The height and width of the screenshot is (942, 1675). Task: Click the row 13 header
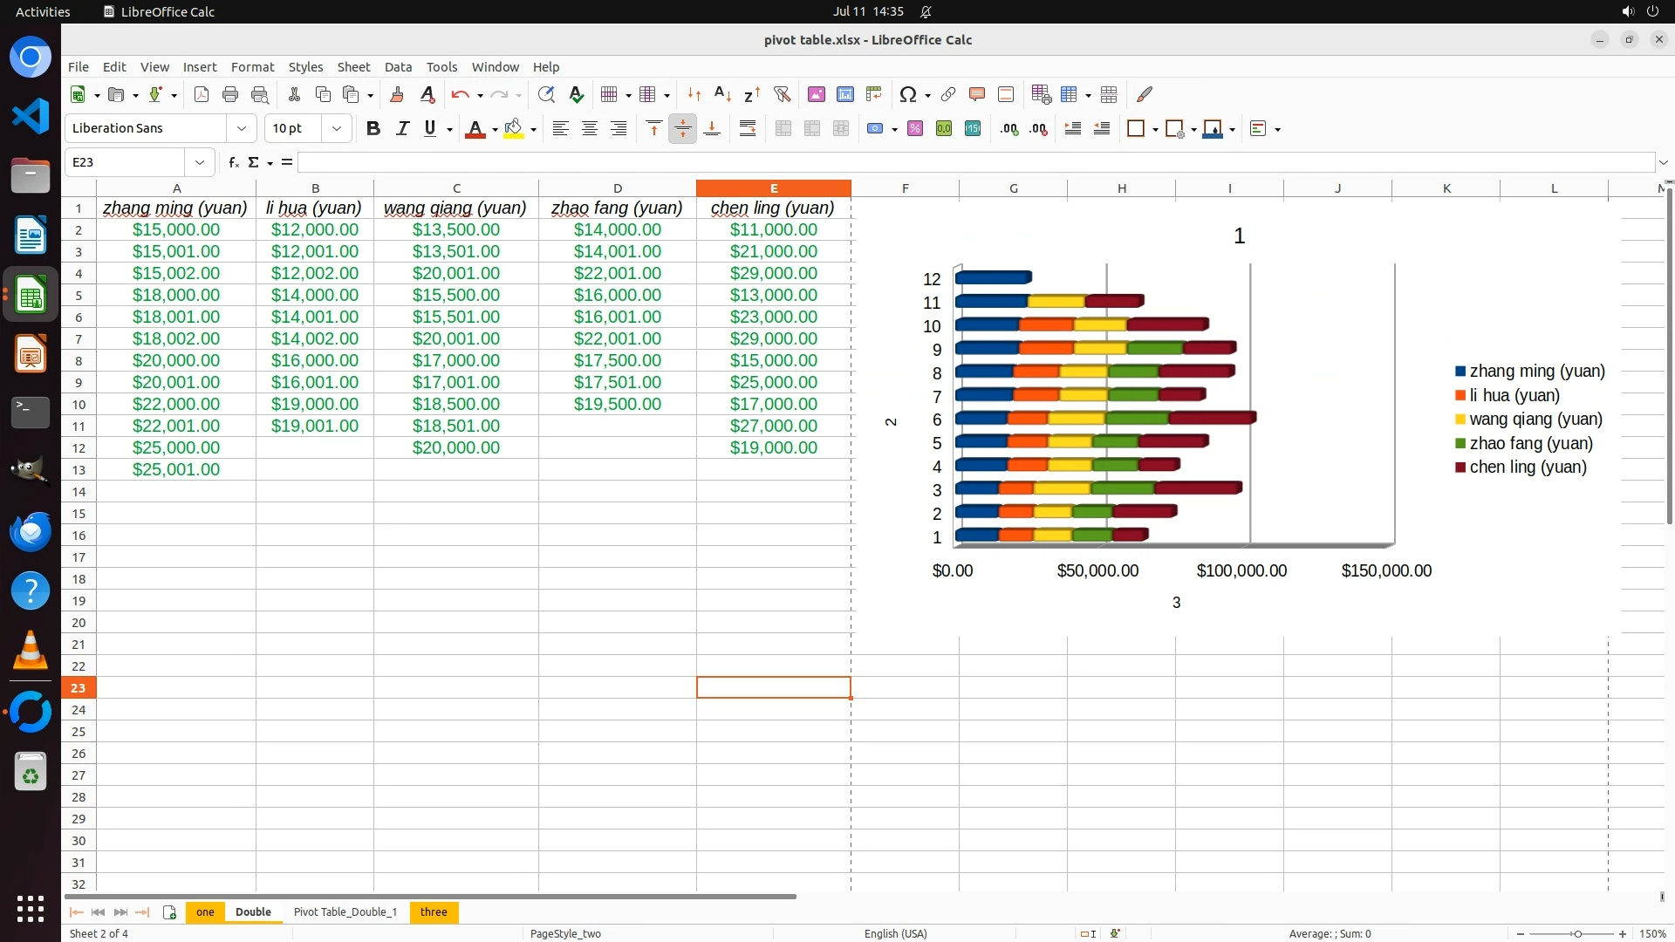pyautogui.click(x=79, y=470)
